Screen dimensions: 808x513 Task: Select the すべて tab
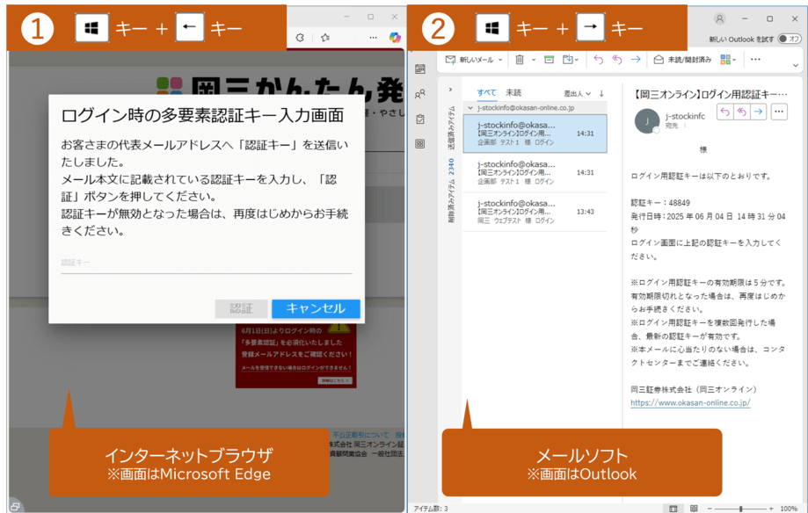pos(486,93)
